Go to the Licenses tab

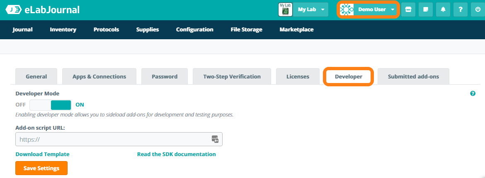tap(298, 76)
